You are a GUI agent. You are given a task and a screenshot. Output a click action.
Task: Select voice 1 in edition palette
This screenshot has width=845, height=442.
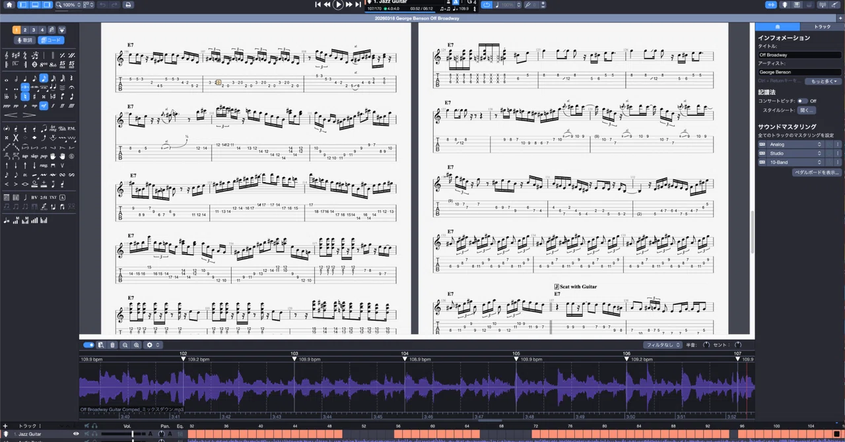17,30
